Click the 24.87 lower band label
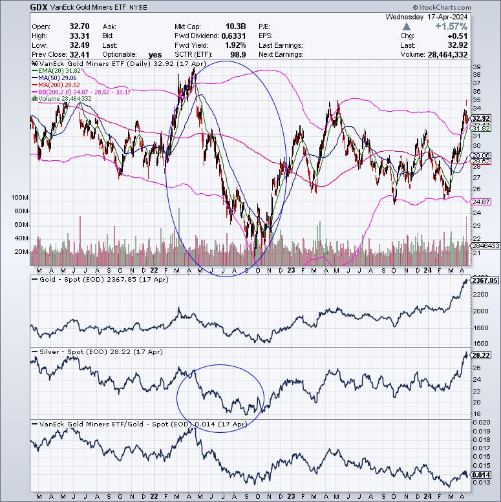 pyautogui.click(x=481, y=202)
